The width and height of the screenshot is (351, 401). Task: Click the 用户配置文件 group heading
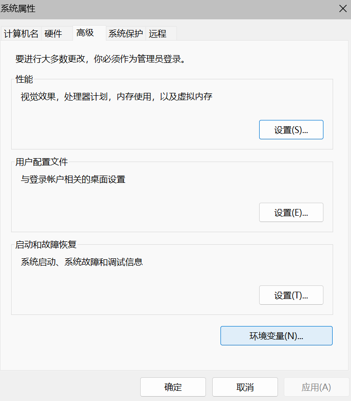point(42,162)
